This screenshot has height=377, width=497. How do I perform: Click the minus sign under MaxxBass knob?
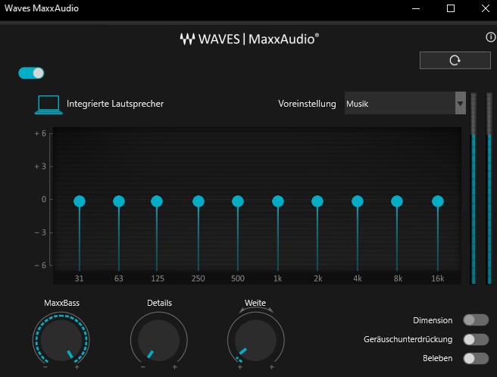coord(45,367)
